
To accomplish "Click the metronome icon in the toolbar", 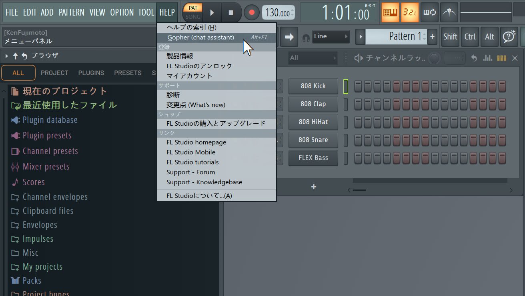I will 449,12.
